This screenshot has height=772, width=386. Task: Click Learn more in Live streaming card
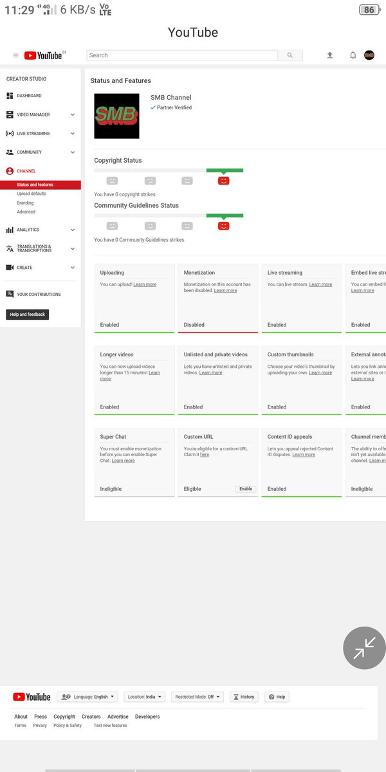pos(320,284)
